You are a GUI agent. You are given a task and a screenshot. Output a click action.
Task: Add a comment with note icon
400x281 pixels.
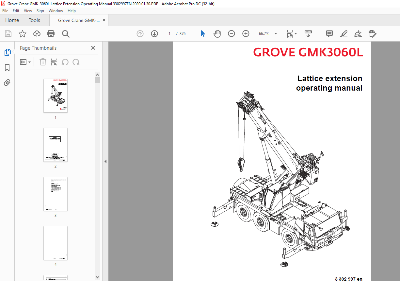[x=329, y=34]
